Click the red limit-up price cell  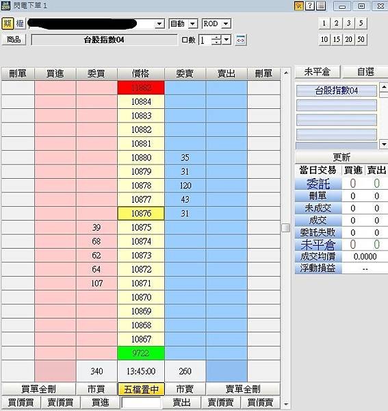click(x=141, y=88)
